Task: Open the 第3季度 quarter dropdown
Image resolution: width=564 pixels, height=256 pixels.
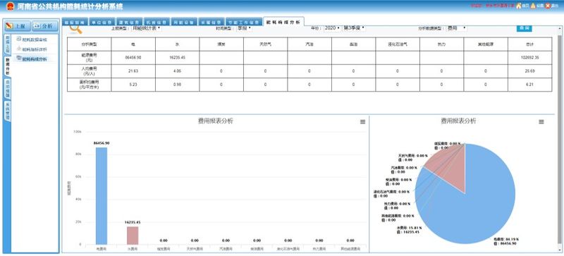Action: 354,28
